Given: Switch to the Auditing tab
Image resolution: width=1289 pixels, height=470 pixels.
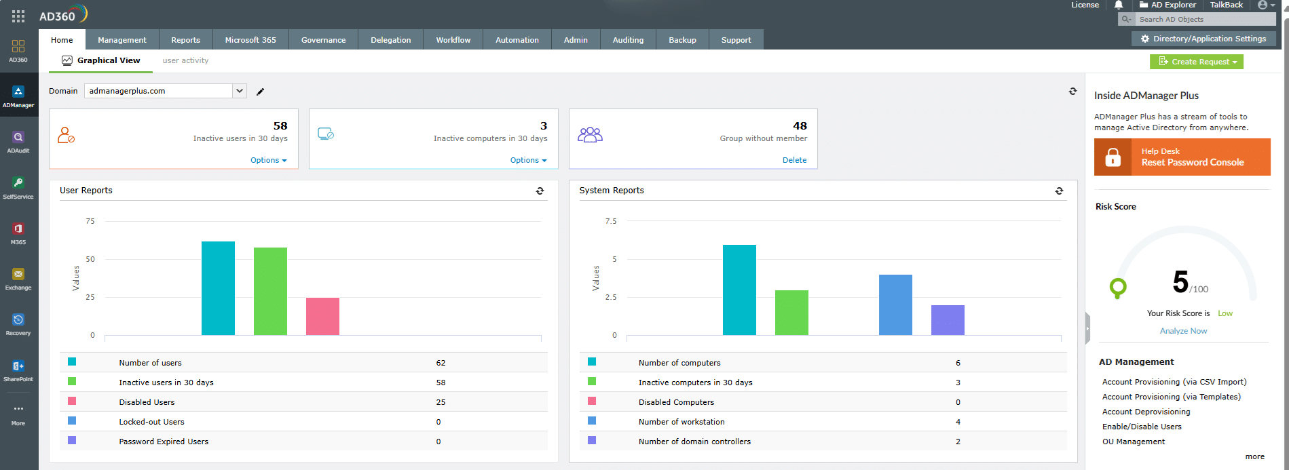Looking at the screenshot, I should click(x=628, y=40).
